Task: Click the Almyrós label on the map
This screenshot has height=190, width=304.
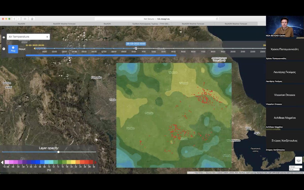Action: (227, 155)
